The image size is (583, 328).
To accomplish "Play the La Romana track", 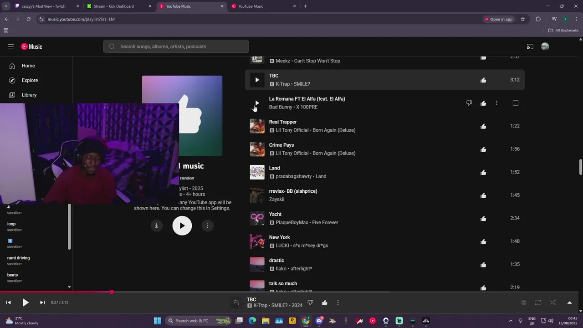I will [257, 103].
